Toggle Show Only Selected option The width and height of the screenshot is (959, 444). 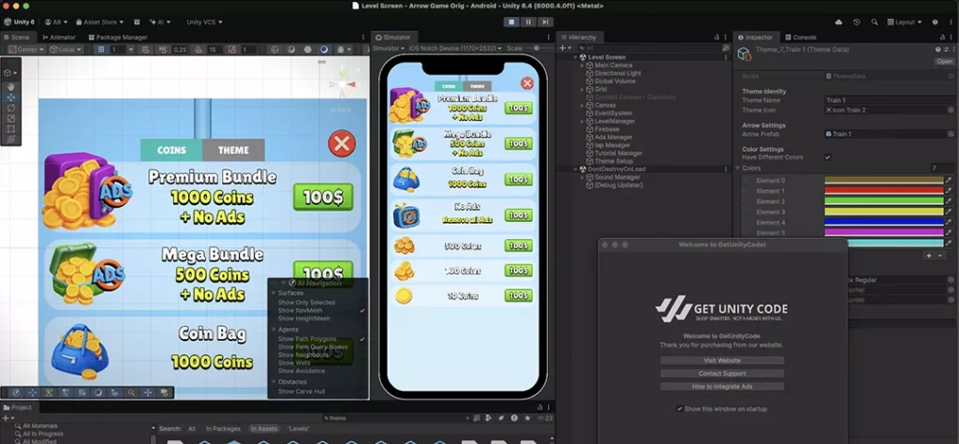point(306,303)
